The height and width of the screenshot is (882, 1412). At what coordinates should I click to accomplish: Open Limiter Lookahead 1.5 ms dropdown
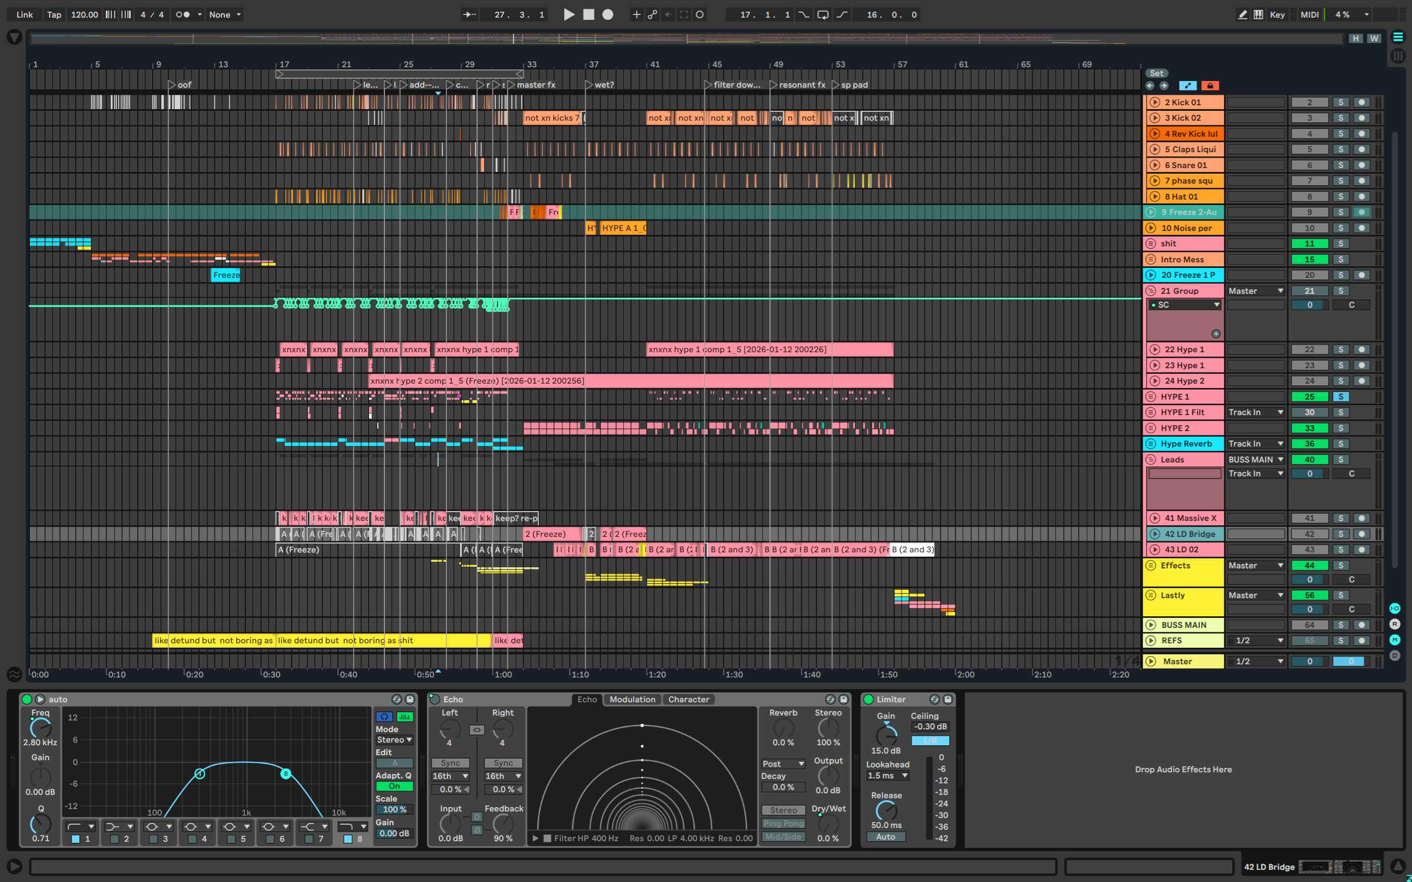pyautogui.click(x=887, y=775)
